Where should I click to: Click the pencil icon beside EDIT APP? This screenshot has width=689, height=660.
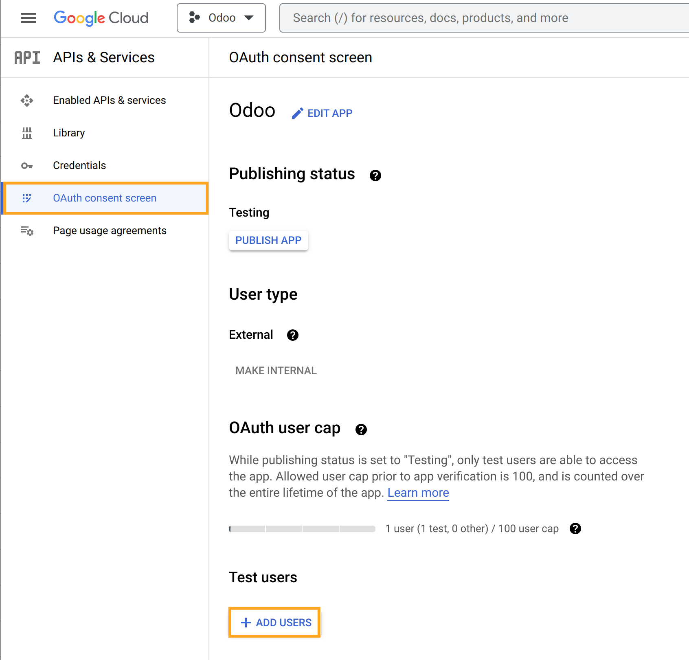point(298,113)
